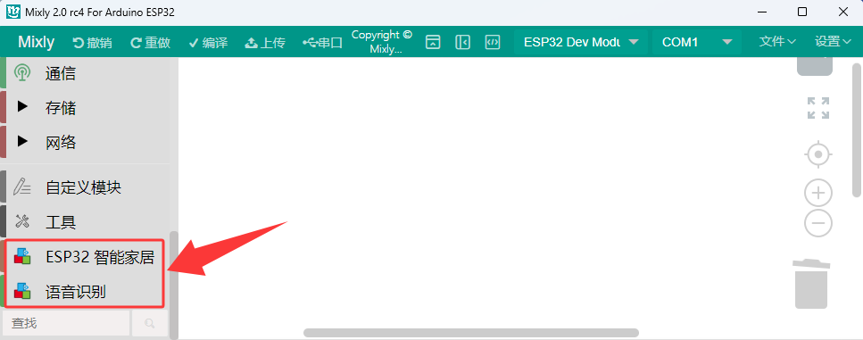Undo with the 撤销 button
Screen dimensions: 863x340
point(93,42)
